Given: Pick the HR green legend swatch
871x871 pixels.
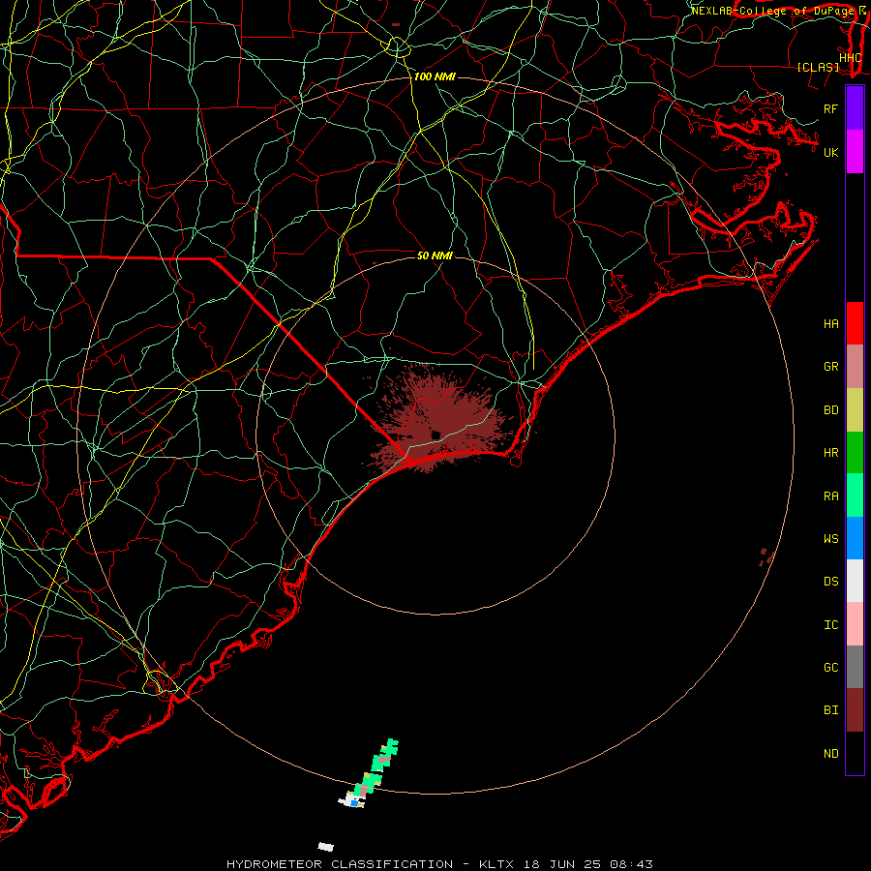Looking at the screenshot, I should (855, 452).
